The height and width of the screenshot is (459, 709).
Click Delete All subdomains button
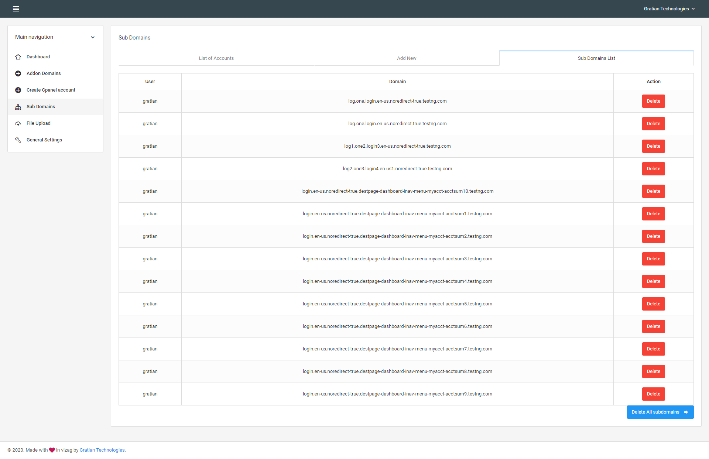coord(655,412)
